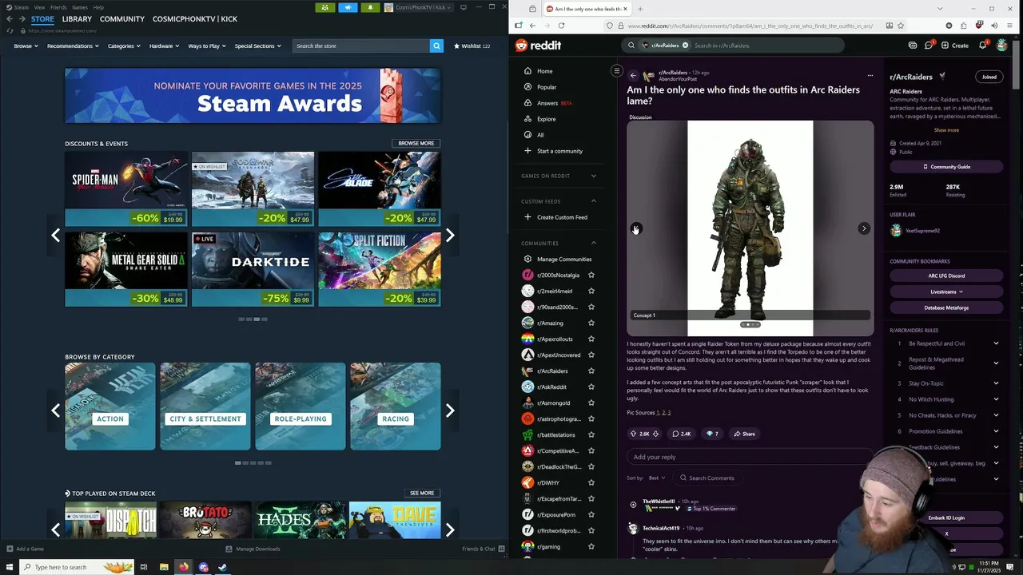Open the Sort by Best dropdown
Viewport: 1023px width, 575px height.
click(x=656, y=478)
